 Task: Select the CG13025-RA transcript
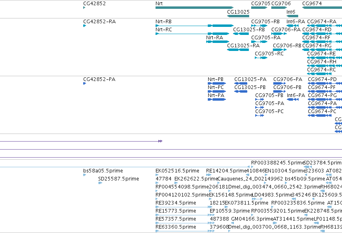click(x=238, y=50)
